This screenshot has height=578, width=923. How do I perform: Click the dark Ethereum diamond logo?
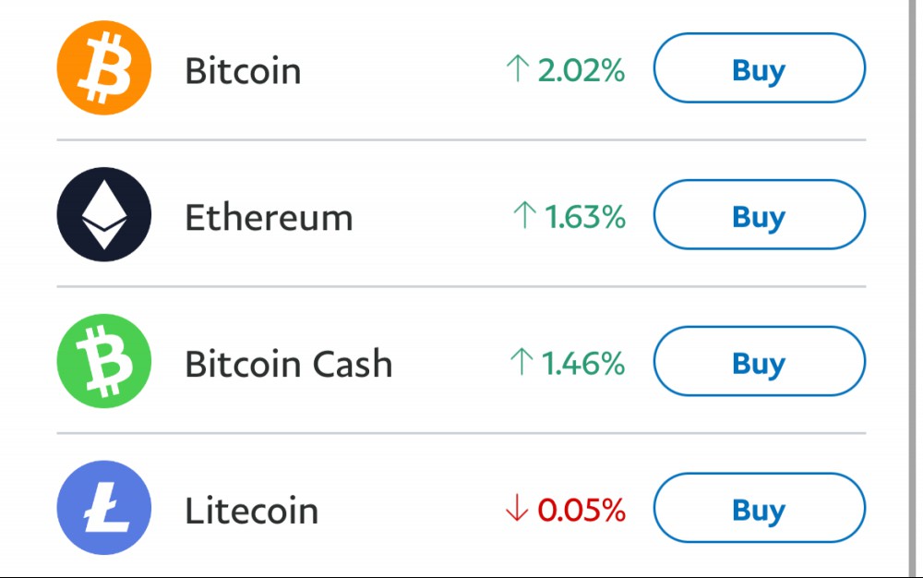[104, 214]
